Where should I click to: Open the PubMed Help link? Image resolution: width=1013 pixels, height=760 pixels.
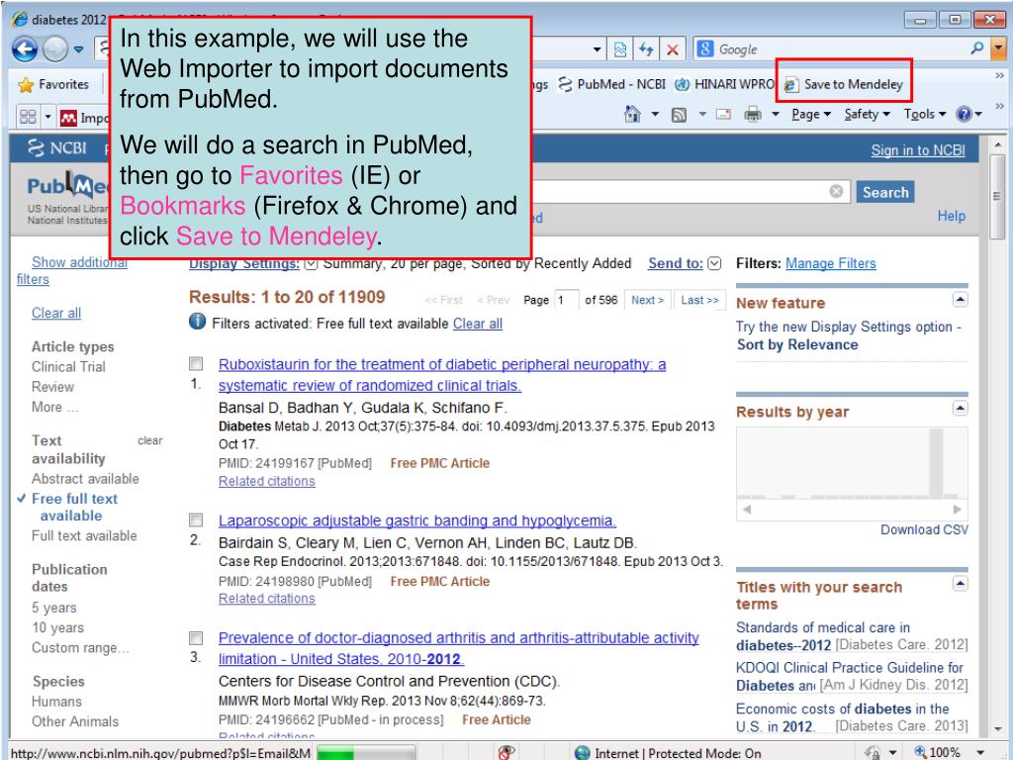(951, 216)
